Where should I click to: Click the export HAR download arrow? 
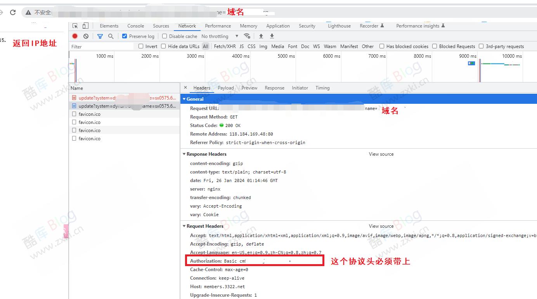272,36
